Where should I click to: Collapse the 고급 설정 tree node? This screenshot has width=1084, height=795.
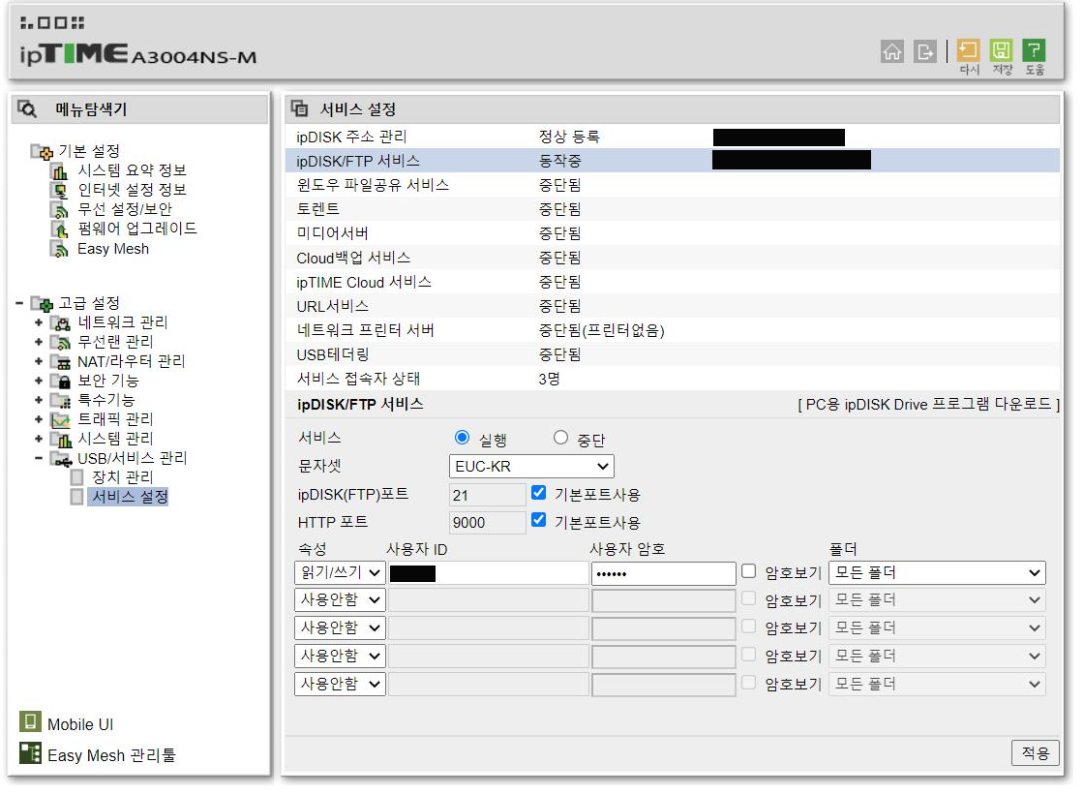coord(19,303)
